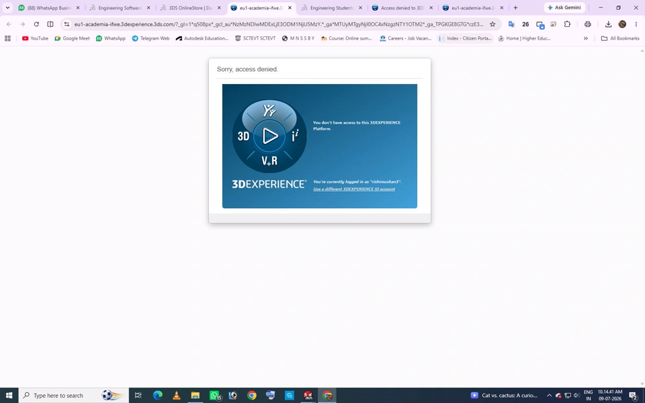
Task: Launch VLC media player from taskbar
Action: (x=176, y=396)
